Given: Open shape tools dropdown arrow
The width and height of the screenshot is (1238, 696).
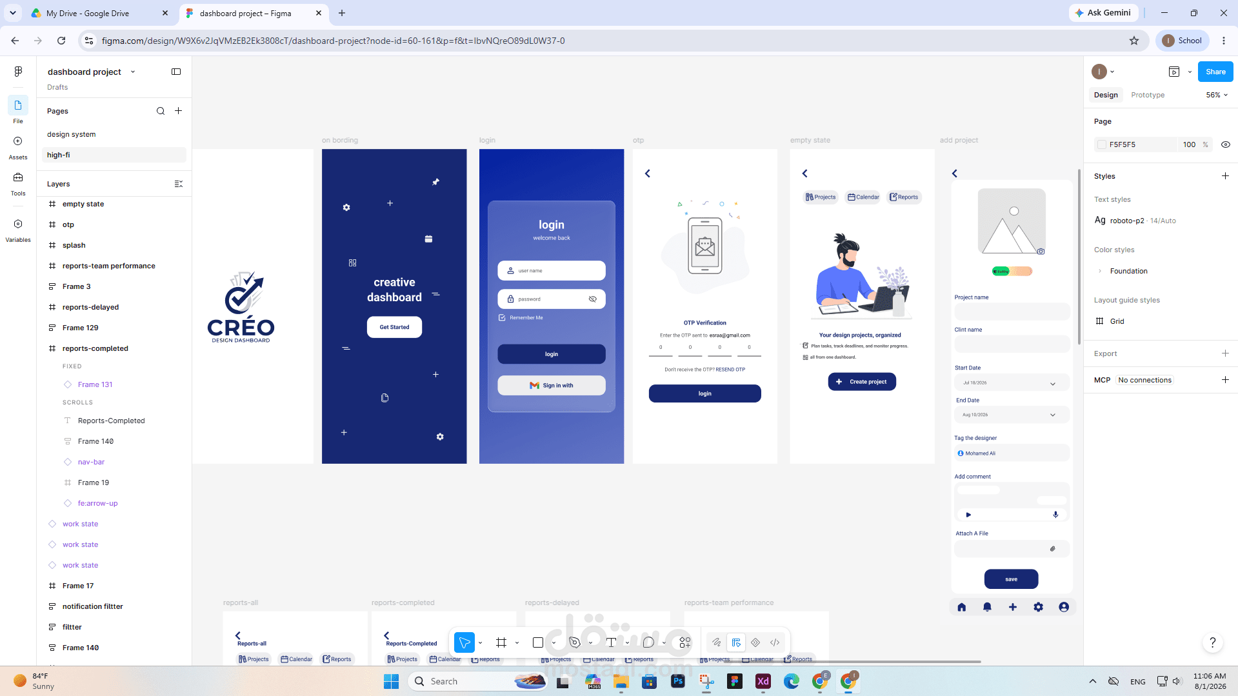Looking at the screenshot, I should pos(554,643).
